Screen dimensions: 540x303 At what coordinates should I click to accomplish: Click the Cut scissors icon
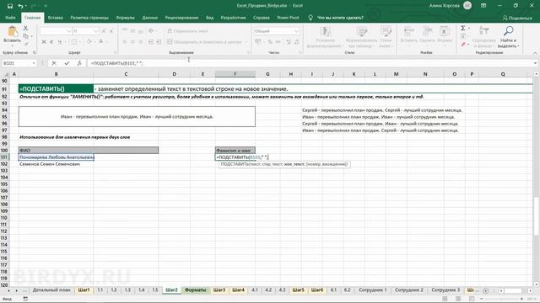(25, 29)
